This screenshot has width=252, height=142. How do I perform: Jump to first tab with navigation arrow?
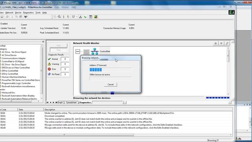pos(47,103)
